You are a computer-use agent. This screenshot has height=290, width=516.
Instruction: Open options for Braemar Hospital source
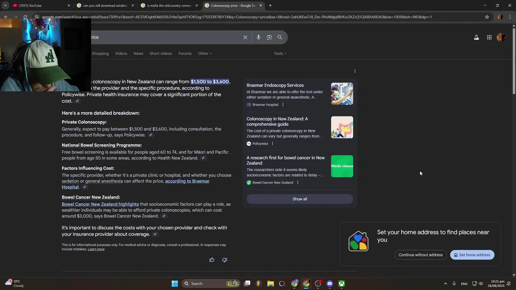click(283, 105)
